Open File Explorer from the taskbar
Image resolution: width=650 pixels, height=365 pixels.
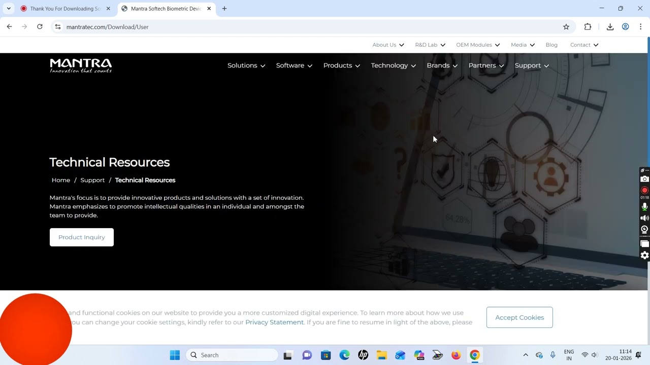[382, 355]
